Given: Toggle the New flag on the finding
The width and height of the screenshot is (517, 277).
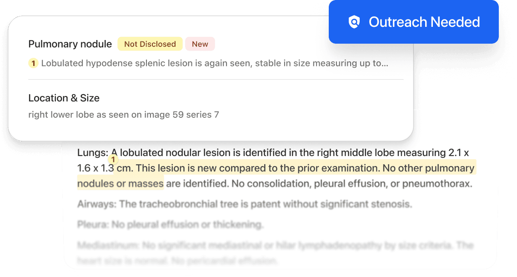Looking at the screenshot, I should (200, 44).
